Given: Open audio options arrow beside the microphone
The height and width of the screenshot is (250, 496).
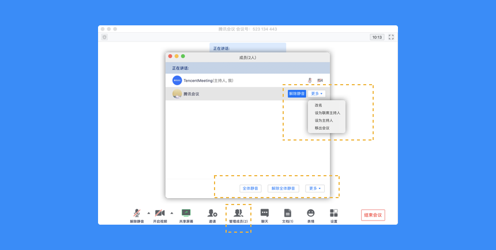Looking at the screenshot, I should click(x=149, y=213).
